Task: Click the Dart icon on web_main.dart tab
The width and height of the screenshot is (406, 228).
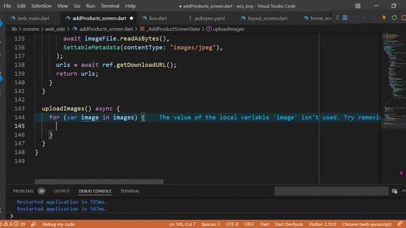Action: (13, 18)
